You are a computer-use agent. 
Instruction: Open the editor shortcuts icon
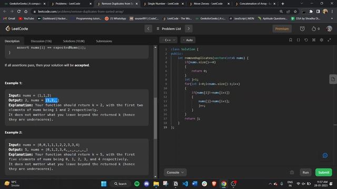314,40
